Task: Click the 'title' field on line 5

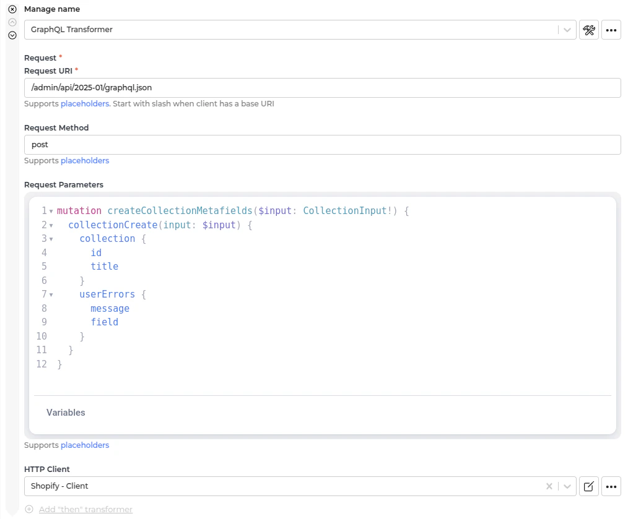Action: pos(105,267)
